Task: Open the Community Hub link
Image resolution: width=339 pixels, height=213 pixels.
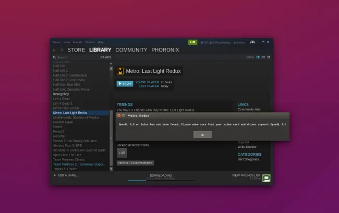Action: coord(249,109)
